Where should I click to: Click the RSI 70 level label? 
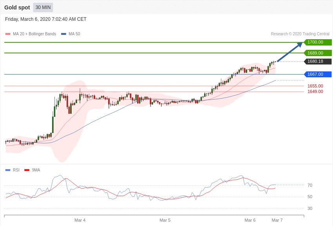309,185
